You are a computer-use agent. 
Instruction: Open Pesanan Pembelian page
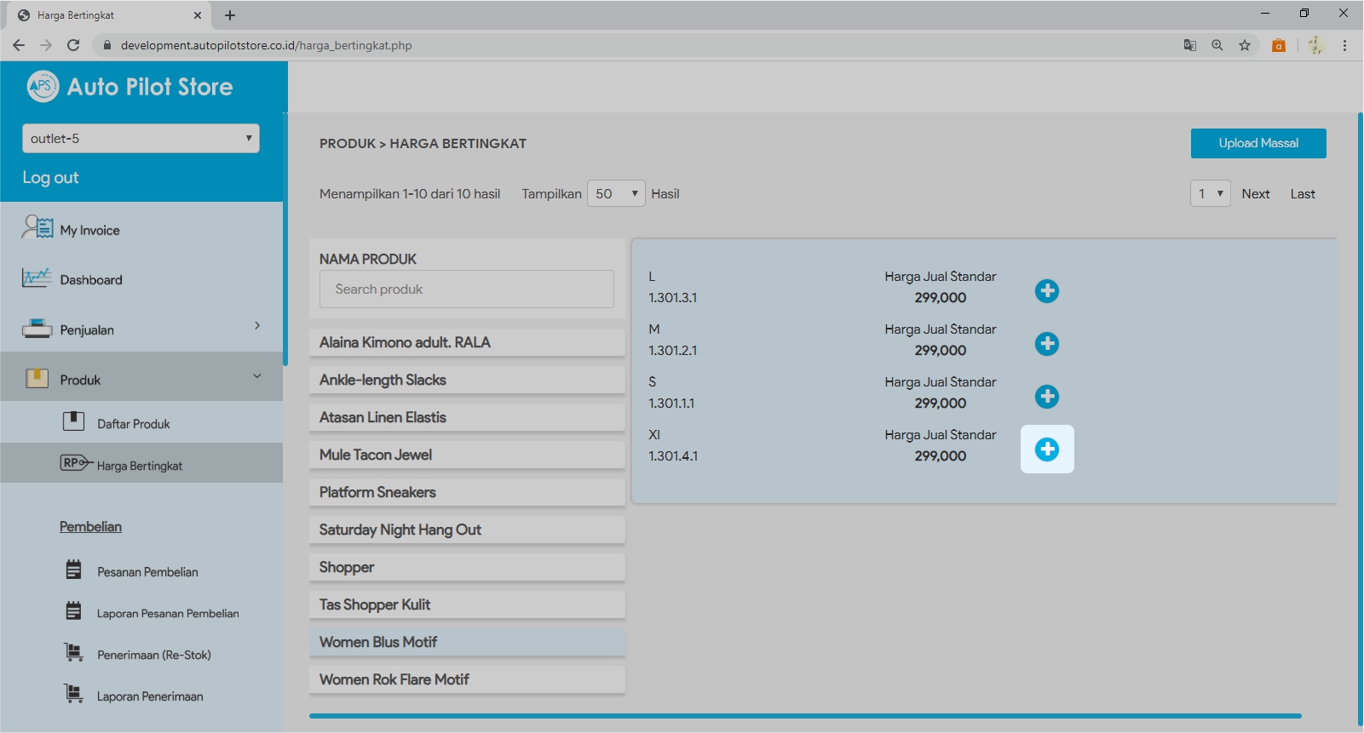(147, 572)
